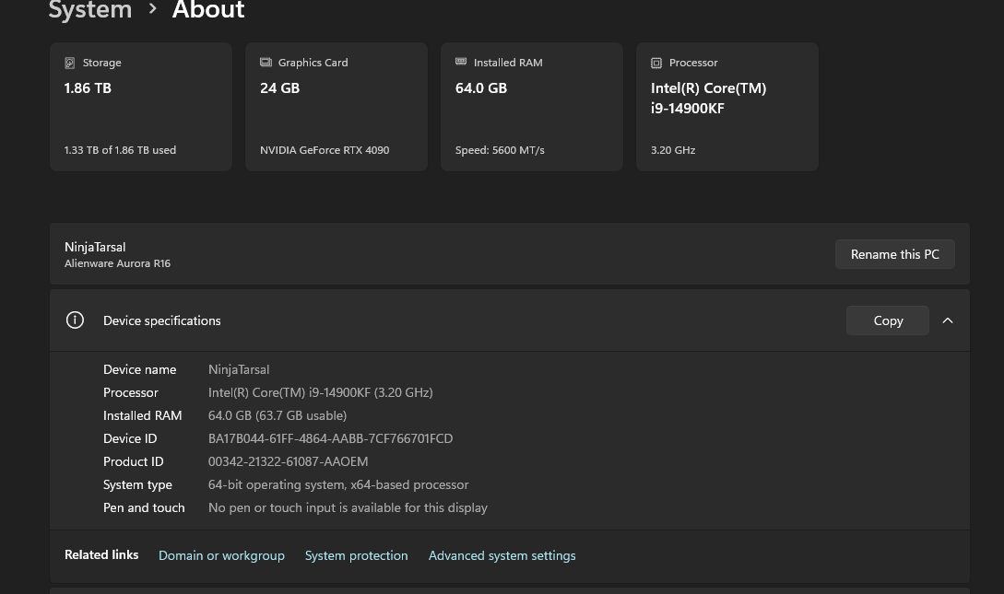Viewport: 1004px width, 594px height.
Task: Click the 'Related links' label
Action: pos(101,555)
